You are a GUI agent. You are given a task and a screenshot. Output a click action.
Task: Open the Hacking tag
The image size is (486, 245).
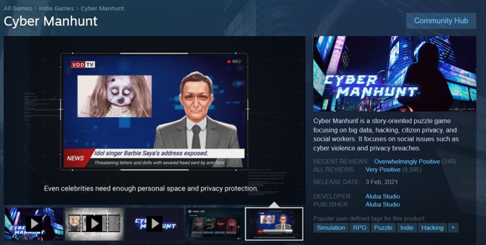[432, 227]
